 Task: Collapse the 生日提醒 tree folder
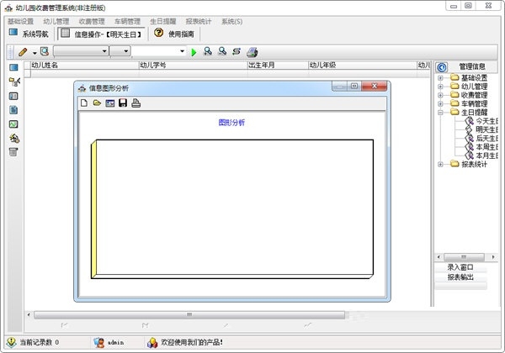pos(440,112)
